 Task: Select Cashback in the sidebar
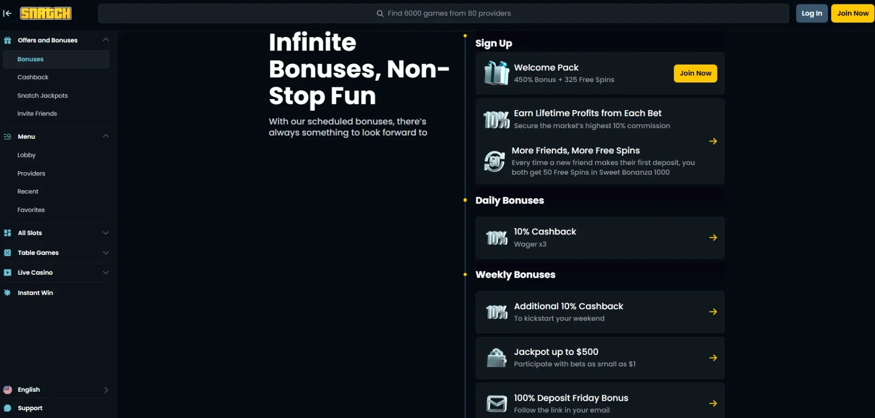point(33,77)
